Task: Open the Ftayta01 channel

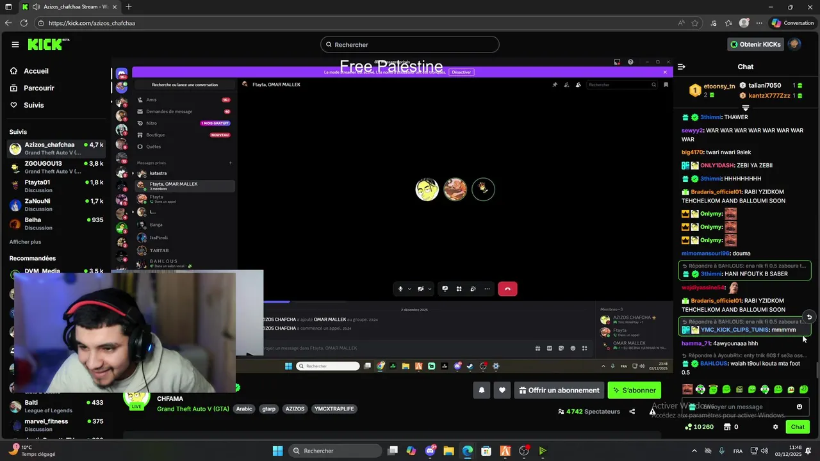Action: tap(56, 186)
